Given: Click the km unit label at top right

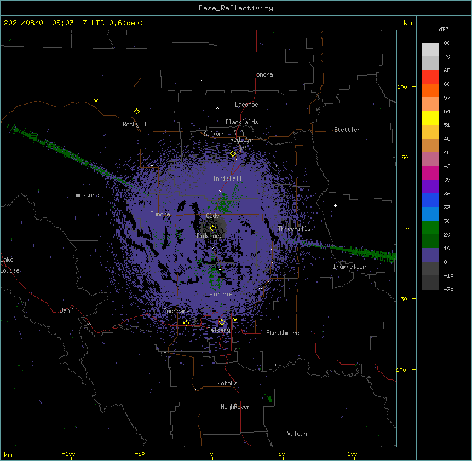Looking at the screenshot, I should [x=407, y=23].
